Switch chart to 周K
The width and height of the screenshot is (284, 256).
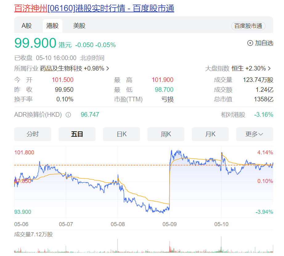pos(166,134)
